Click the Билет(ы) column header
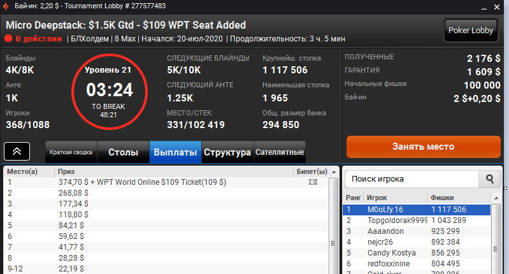Image resolution: width=509 pixels, height=274 pixels. (312, 171)
